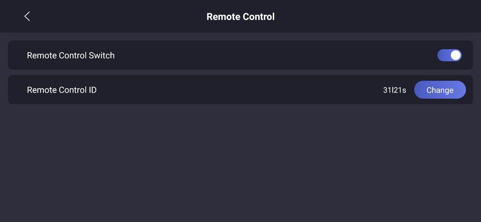The image size is (481, 222).
Task: Tap the back chevron in the header
Action: coord(27,16)
